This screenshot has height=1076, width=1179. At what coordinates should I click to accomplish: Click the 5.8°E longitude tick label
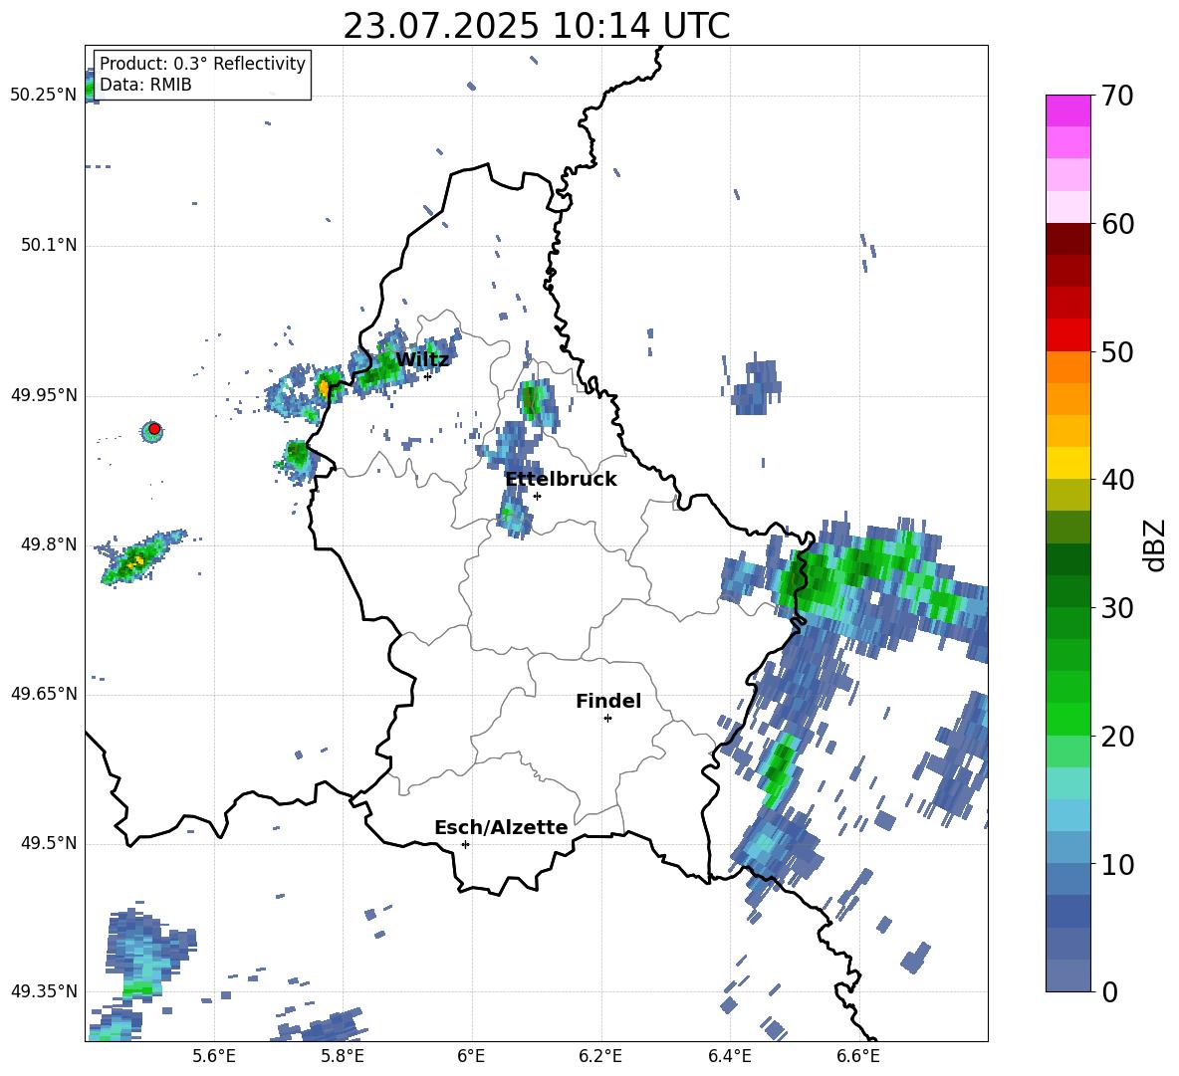click(x=343, y=1056)
